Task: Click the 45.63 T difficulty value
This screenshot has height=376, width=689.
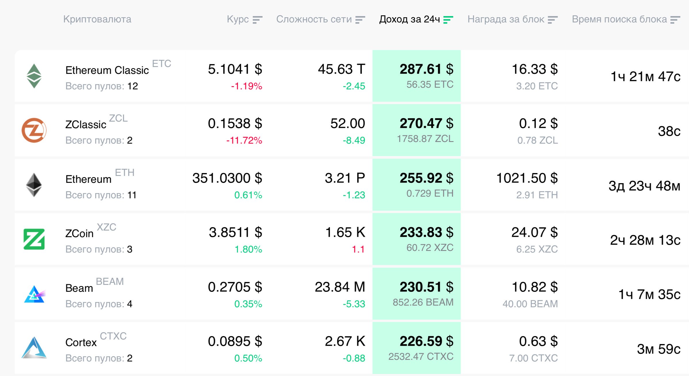Action: point(341,69)
